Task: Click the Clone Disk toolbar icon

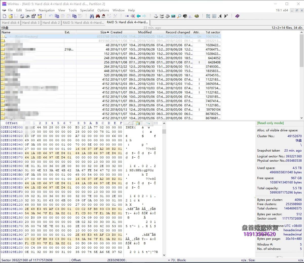Action: (156, 16)
